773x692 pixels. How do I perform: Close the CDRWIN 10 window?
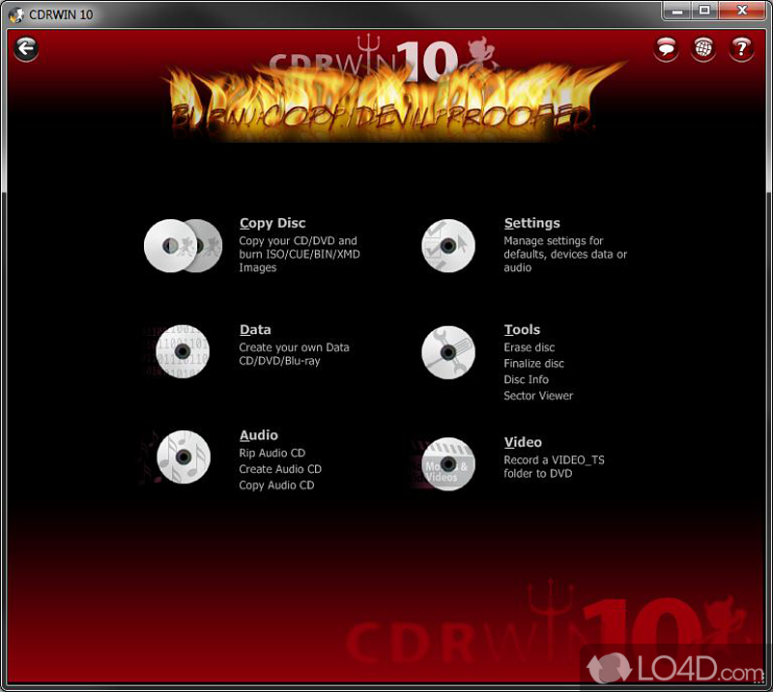[x=742, y=11]
